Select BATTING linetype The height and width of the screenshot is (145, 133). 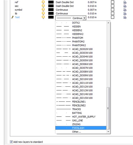point(81,113)
